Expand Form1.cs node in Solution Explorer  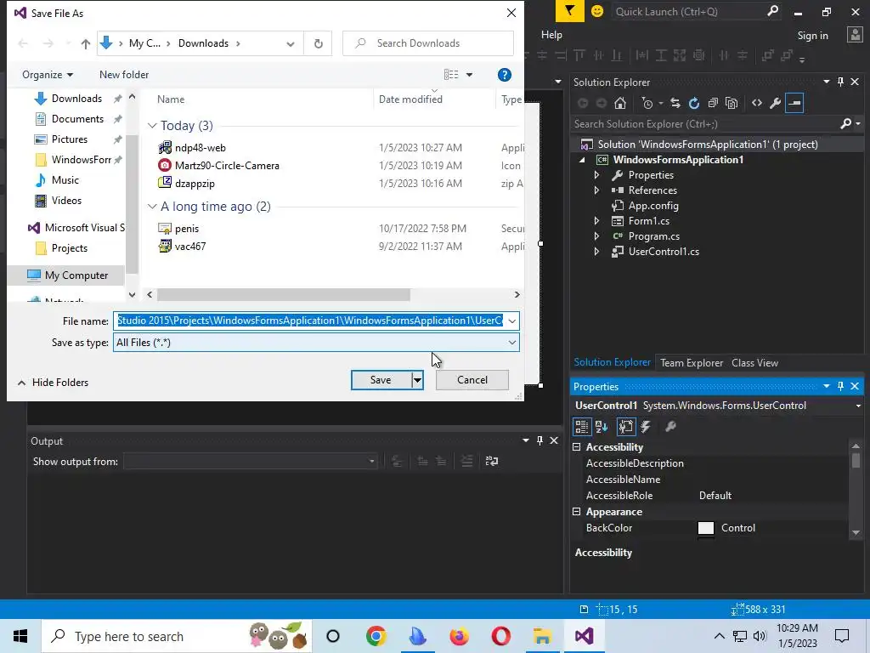point(596,221)
